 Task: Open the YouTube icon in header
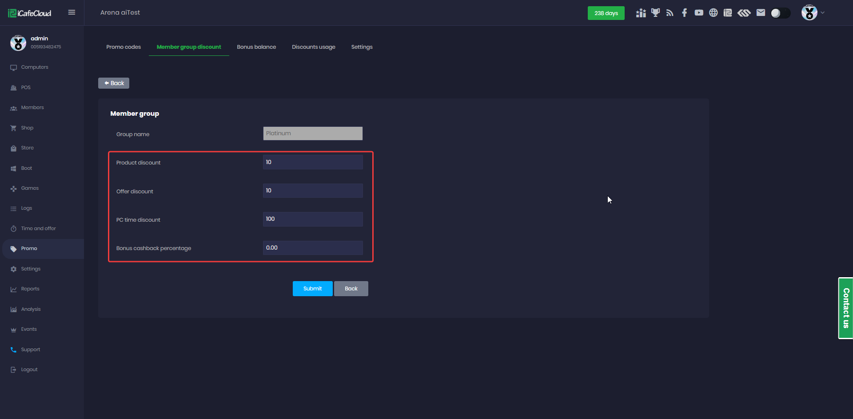pos(699,13)
